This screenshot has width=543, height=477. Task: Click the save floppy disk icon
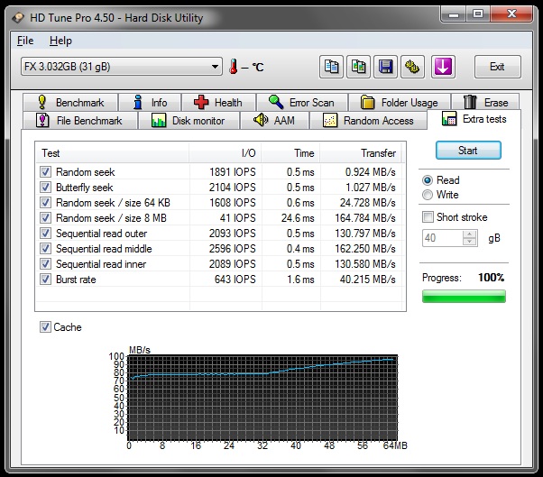pos(386,67)
